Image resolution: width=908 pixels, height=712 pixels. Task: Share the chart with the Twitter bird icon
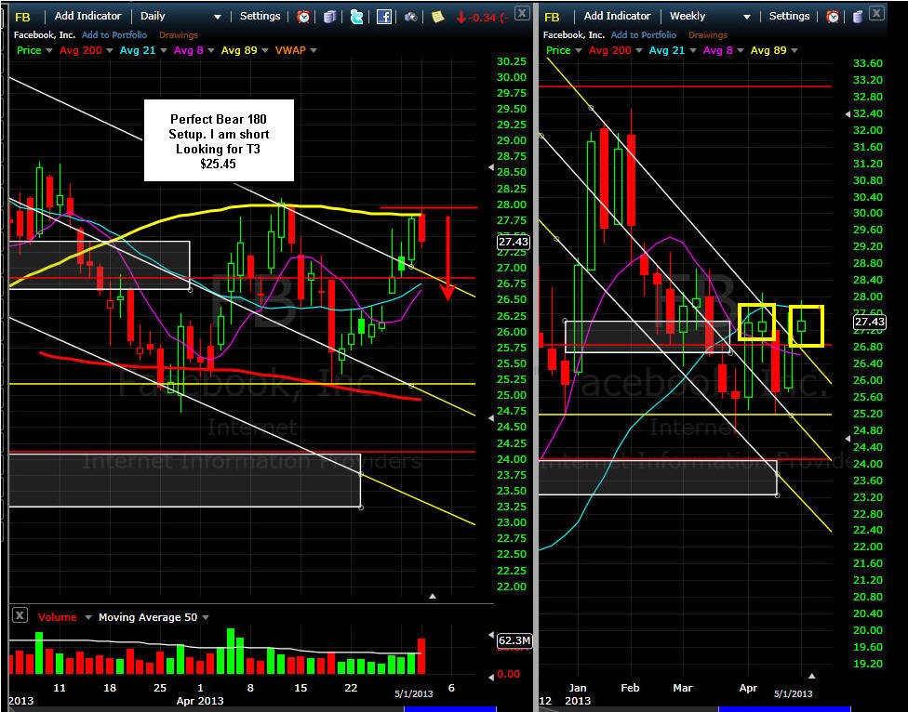[356, 17]
